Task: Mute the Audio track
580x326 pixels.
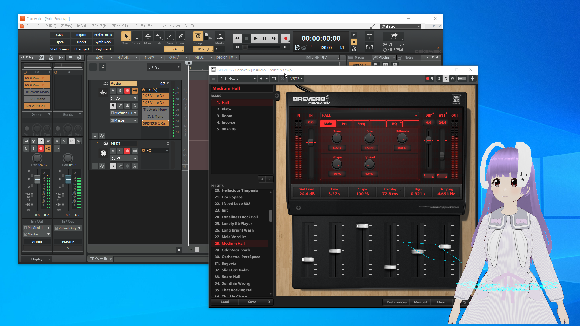Action: (113, 91)
